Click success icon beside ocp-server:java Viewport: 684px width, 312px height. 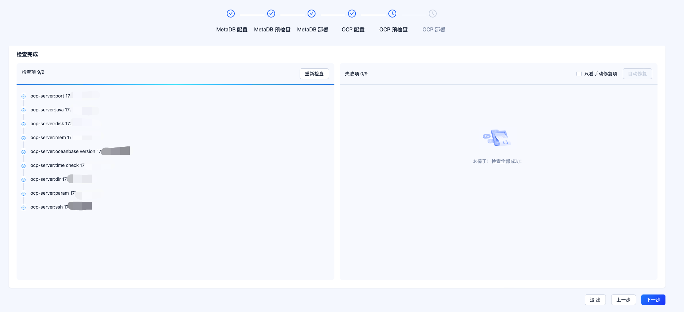pyautogui.click(x=24, y=110)
